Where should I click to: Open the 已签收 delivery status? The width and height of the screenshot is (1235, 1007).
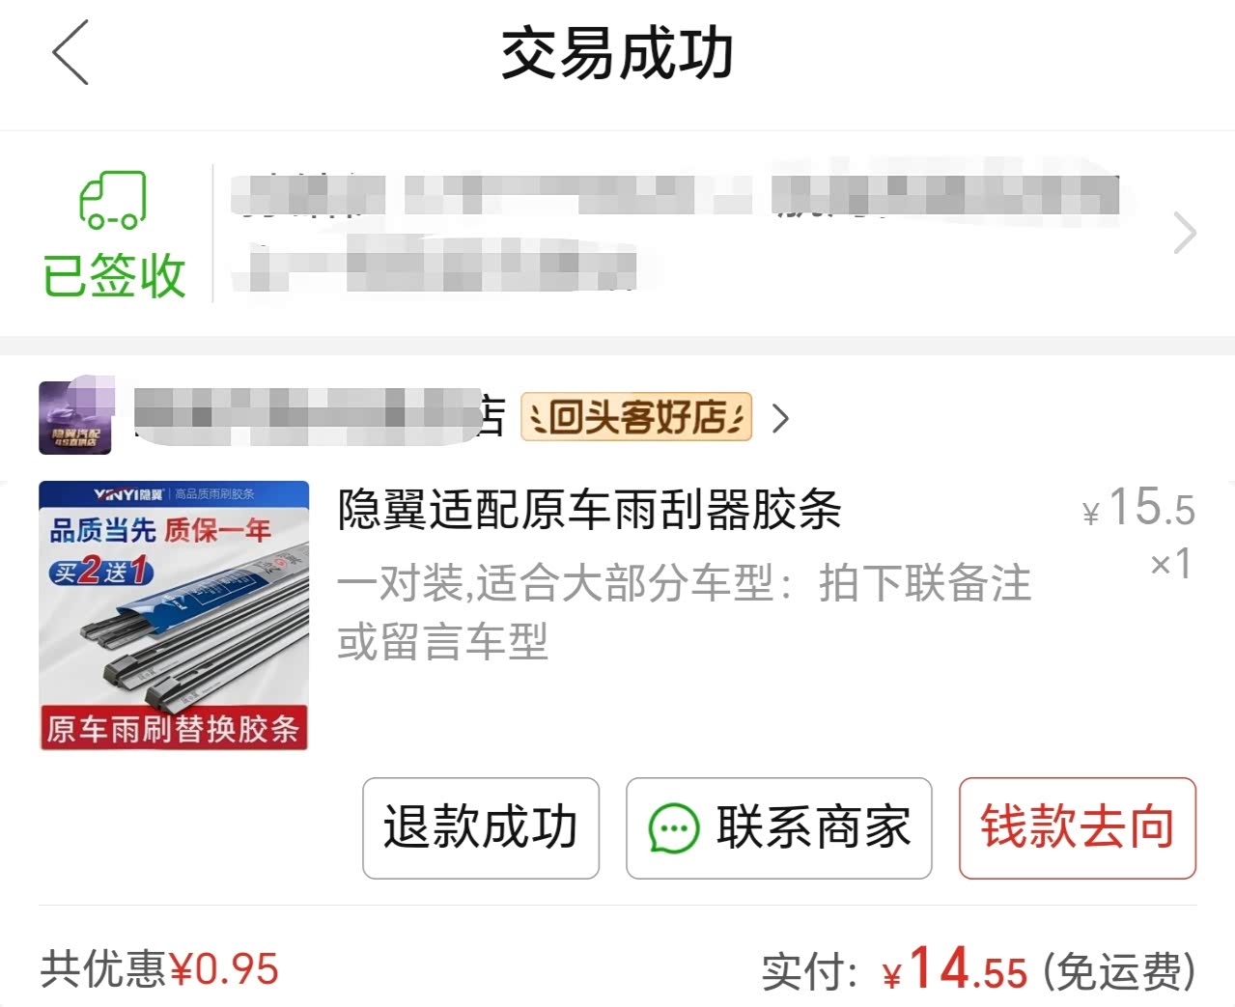click(114, 275)
